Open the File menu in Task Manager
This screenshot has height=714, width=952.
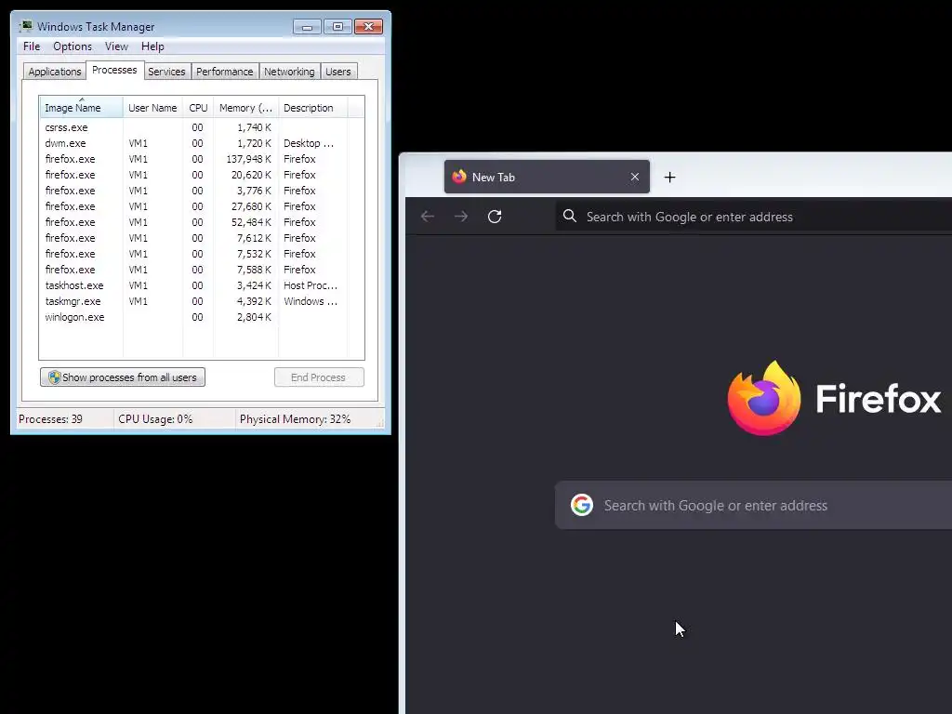[32, 46]
